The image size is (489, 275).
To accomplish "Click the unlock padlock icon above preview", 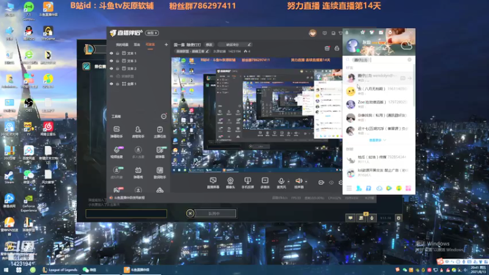I will coord(337,48).
